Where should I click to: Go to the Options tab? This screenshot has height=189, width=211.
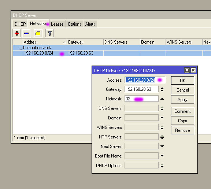click(x=74, y=24)
